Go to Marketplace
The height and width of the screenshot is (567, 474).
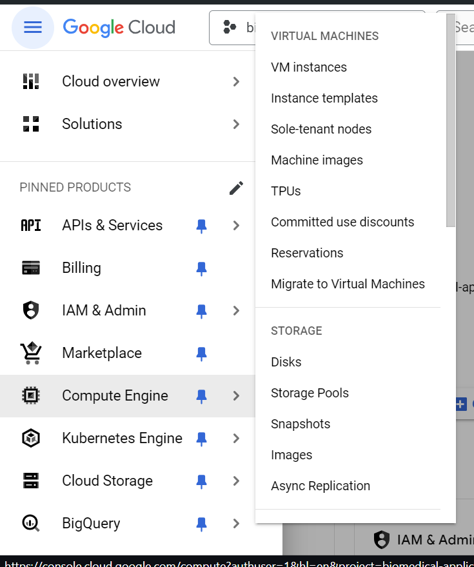tap(102, 353)
